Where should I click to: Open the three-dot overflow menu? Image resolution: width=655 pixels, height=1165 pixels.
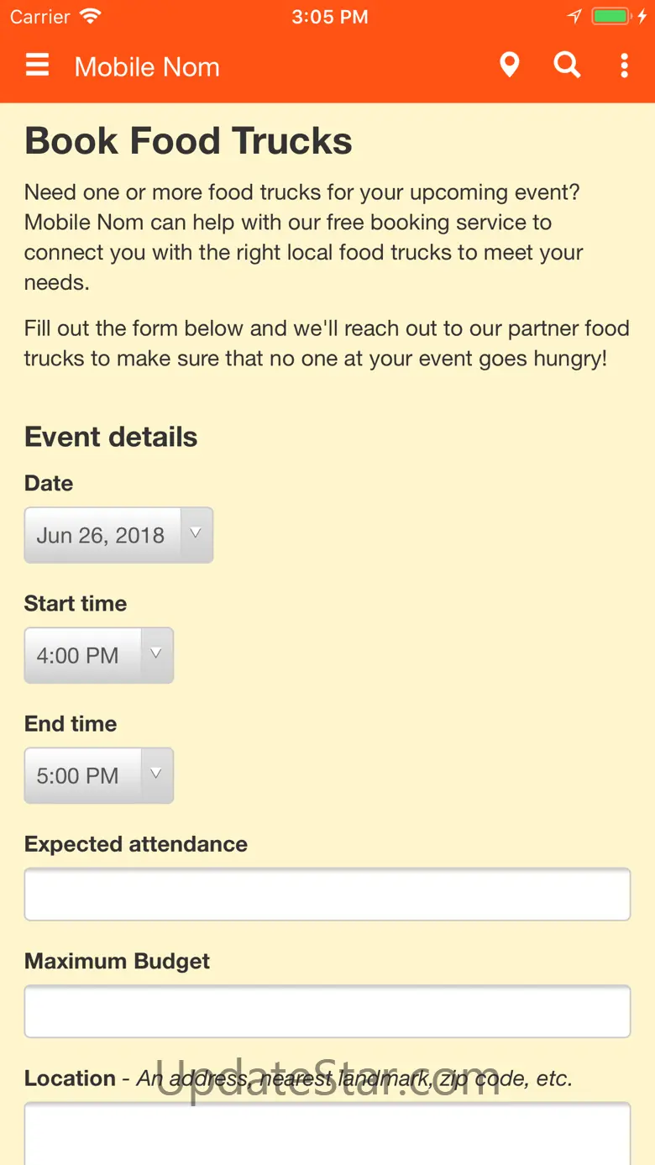(624, 66)
